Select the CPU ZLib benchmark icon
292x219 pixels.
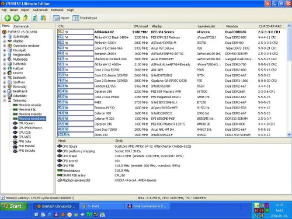tap(15, 132)
